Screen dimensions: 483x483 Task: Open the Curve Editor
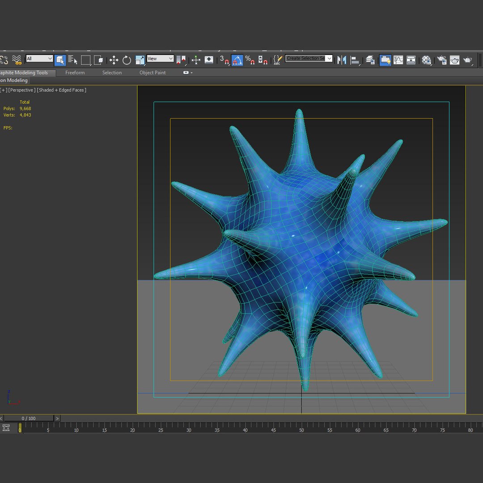coord(398,60)
